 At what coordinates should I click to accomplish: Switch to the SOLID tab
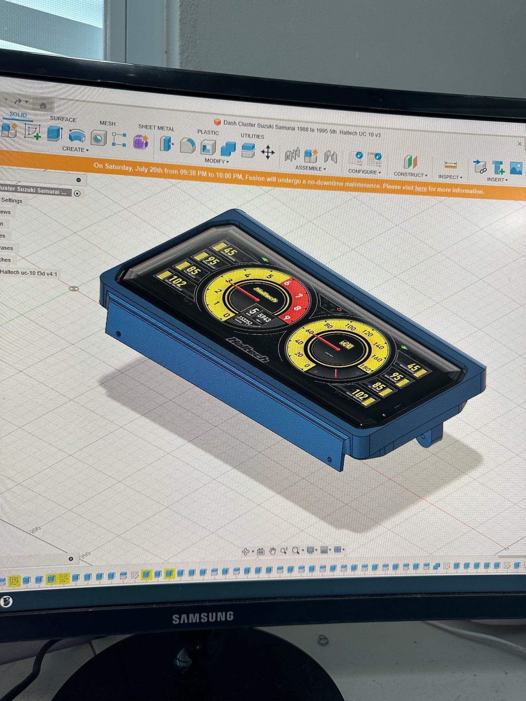point(18,115)
